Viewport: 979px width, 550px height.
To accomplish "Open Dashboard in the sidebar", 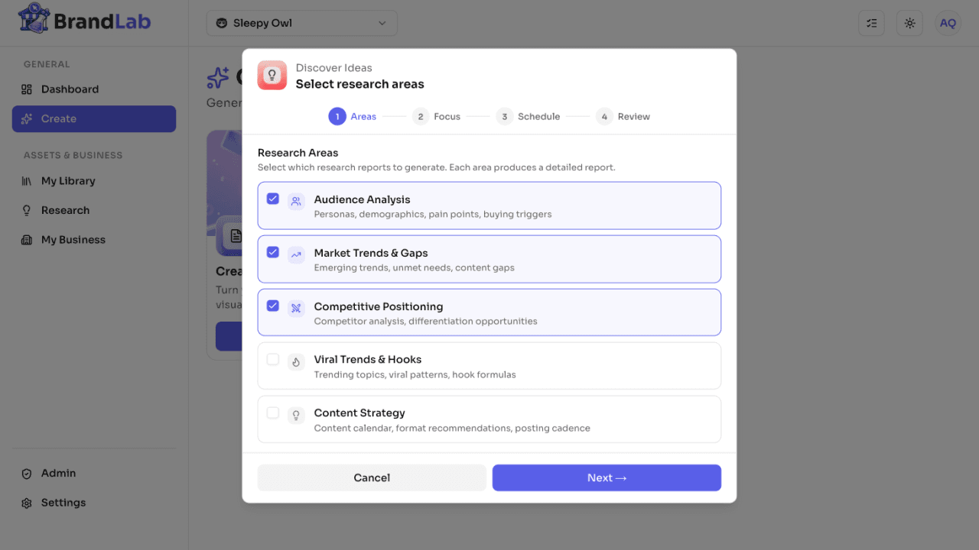I will 94,89.
